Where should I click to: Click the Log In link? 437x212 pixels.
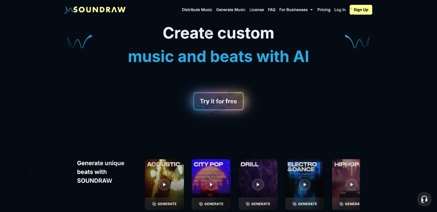pos(340,10)
